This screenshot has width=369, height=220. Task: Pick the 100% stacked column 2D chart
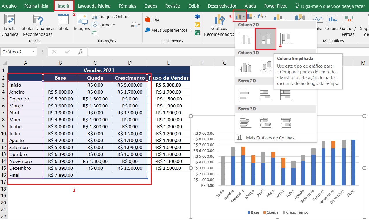pyautogui.click(x=286, y=39)
